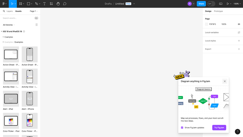Open the help question mark button
Screen dimensions: 243x137
(x=237, y=131)
